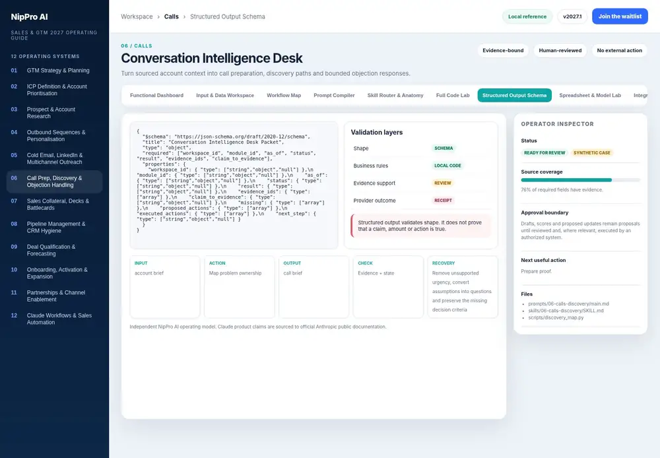Click the Provider outcome row label
This screenshot has height=458, width=660.
[374, 201]
